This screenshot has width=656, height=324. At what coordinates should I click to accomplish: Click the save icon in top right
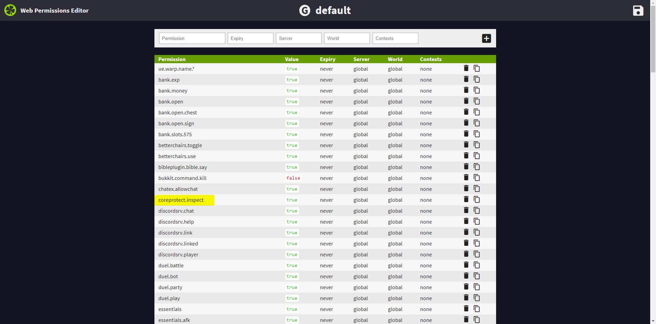click(x=638, y=11)
